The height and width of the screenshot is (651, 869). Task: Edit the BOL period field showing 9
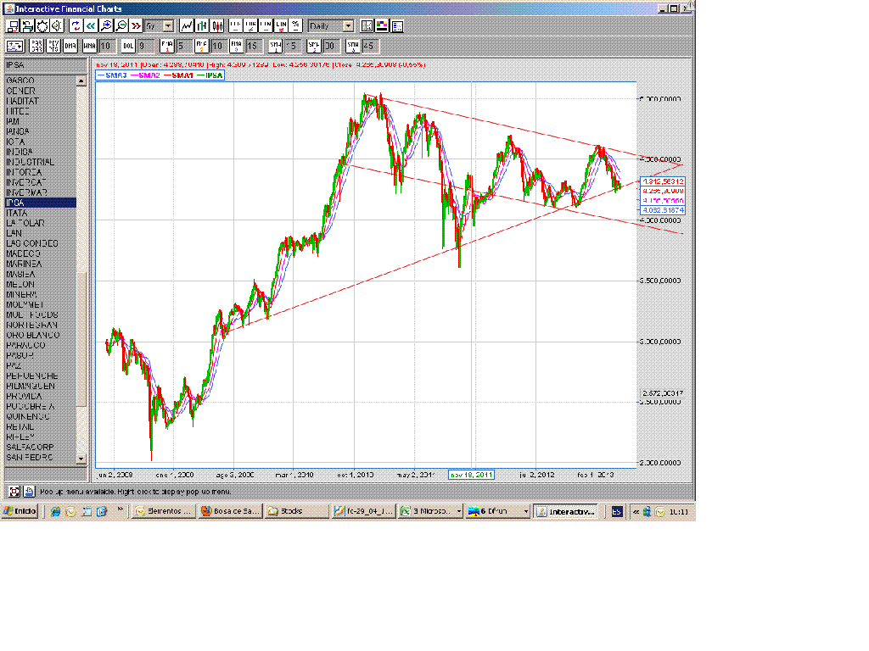click(145, 46)
